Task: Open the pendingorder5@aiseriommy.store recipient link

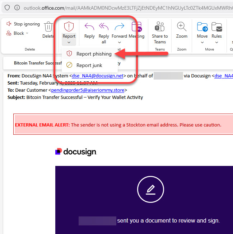Action: tap(88, 90)
